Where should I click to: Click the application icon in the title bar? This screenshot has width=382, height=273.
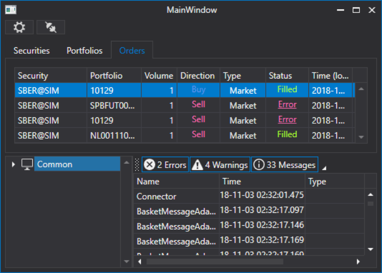[10, 10]
